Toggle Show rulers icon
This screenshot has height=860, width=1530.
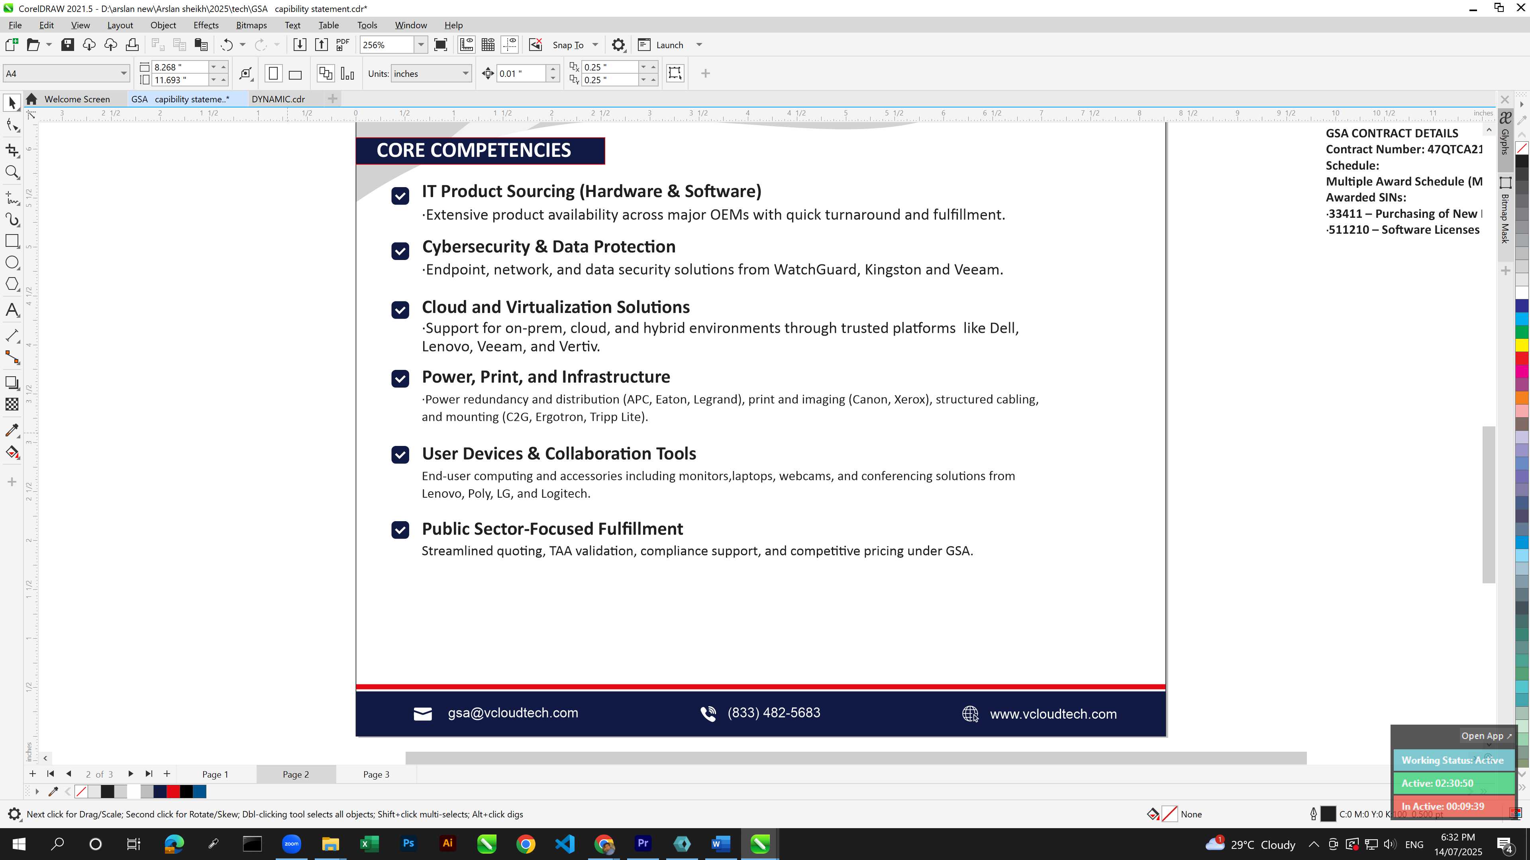pyautogui.click(x=467, y=45)
